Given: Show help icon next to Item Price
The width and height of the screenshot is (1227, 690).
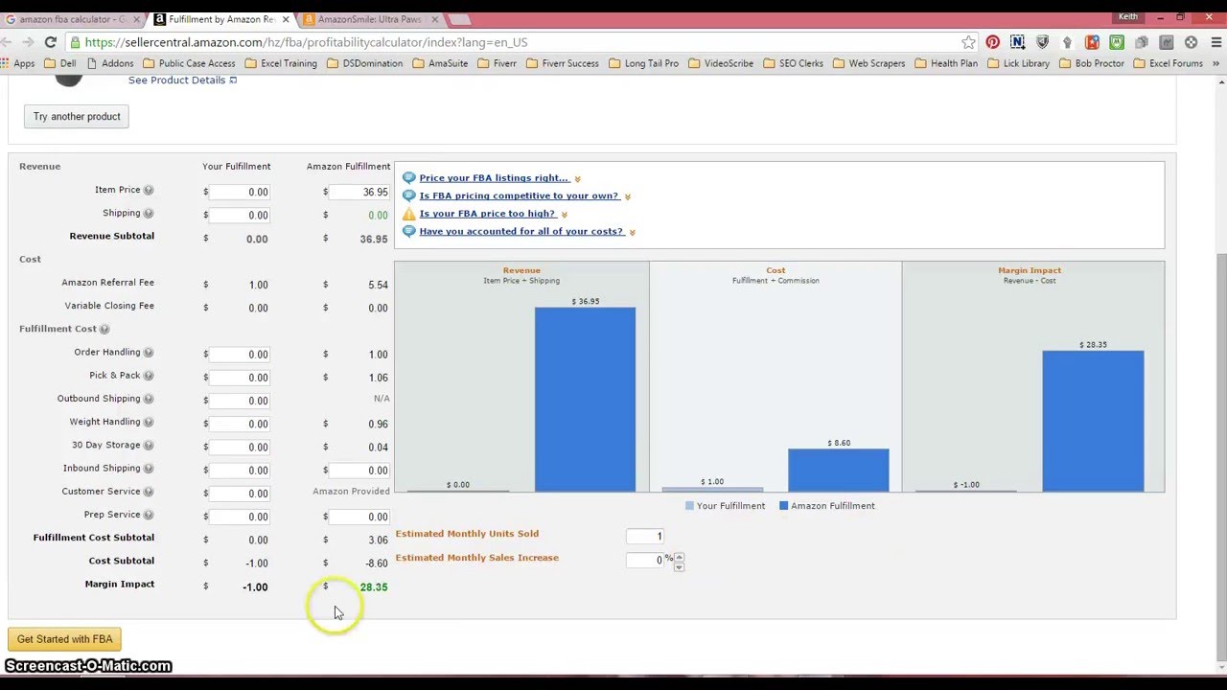Looking at the screenshot, I should point(149,190).
